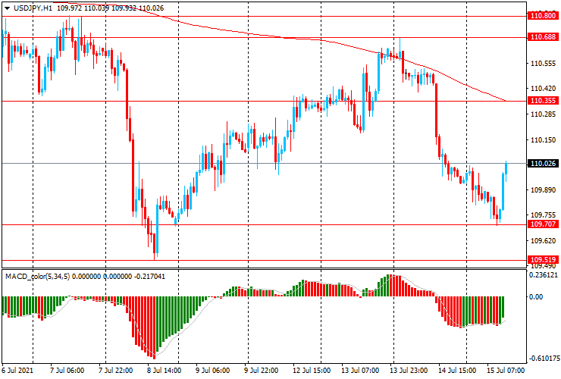Click the MACD scale value 0.236121

point(543,275)
